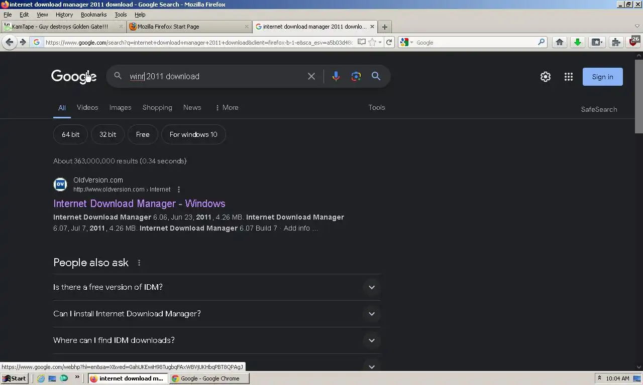Open the list all tabs dropdown

(x=637, y=27)
